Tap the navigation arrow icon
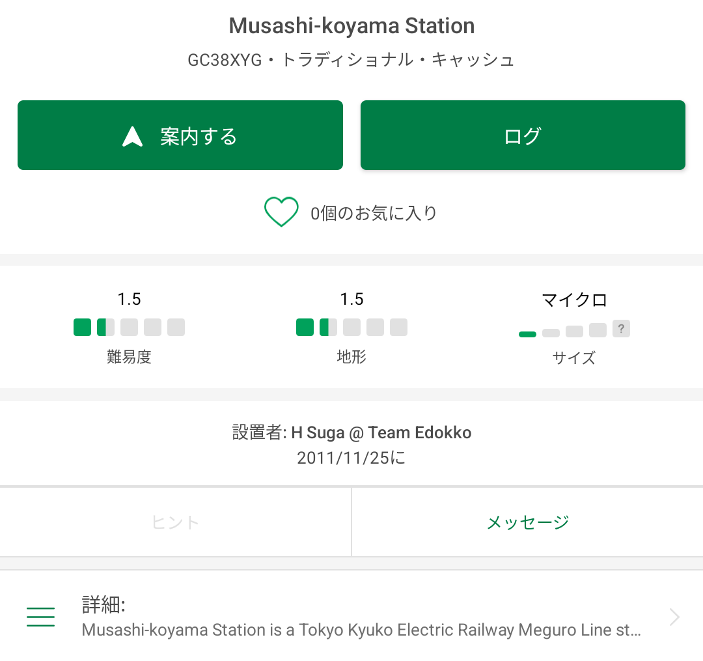Viewport: 703px width, 661px height. coord(132,136)
